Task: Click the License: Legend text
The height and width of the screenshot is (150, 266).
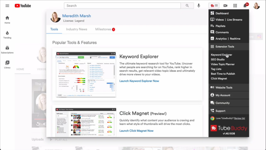Action: click(74, 21)
